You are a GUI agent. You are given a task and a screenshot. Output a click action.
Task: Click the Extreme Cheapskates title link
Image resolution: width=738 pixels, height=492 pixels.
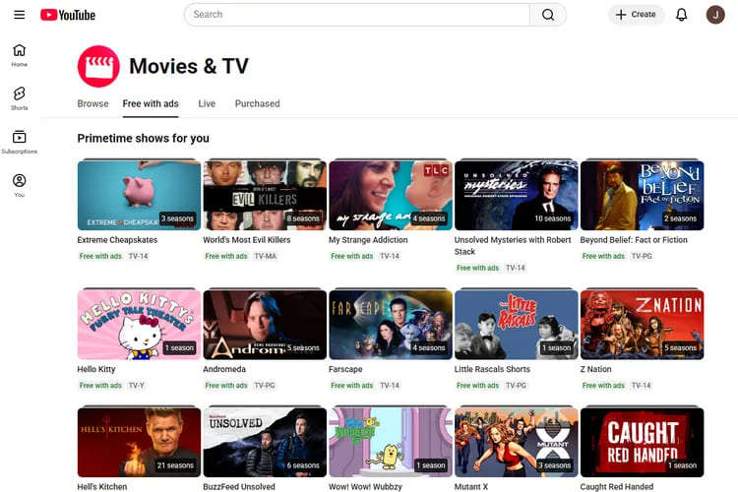point(117,240)
